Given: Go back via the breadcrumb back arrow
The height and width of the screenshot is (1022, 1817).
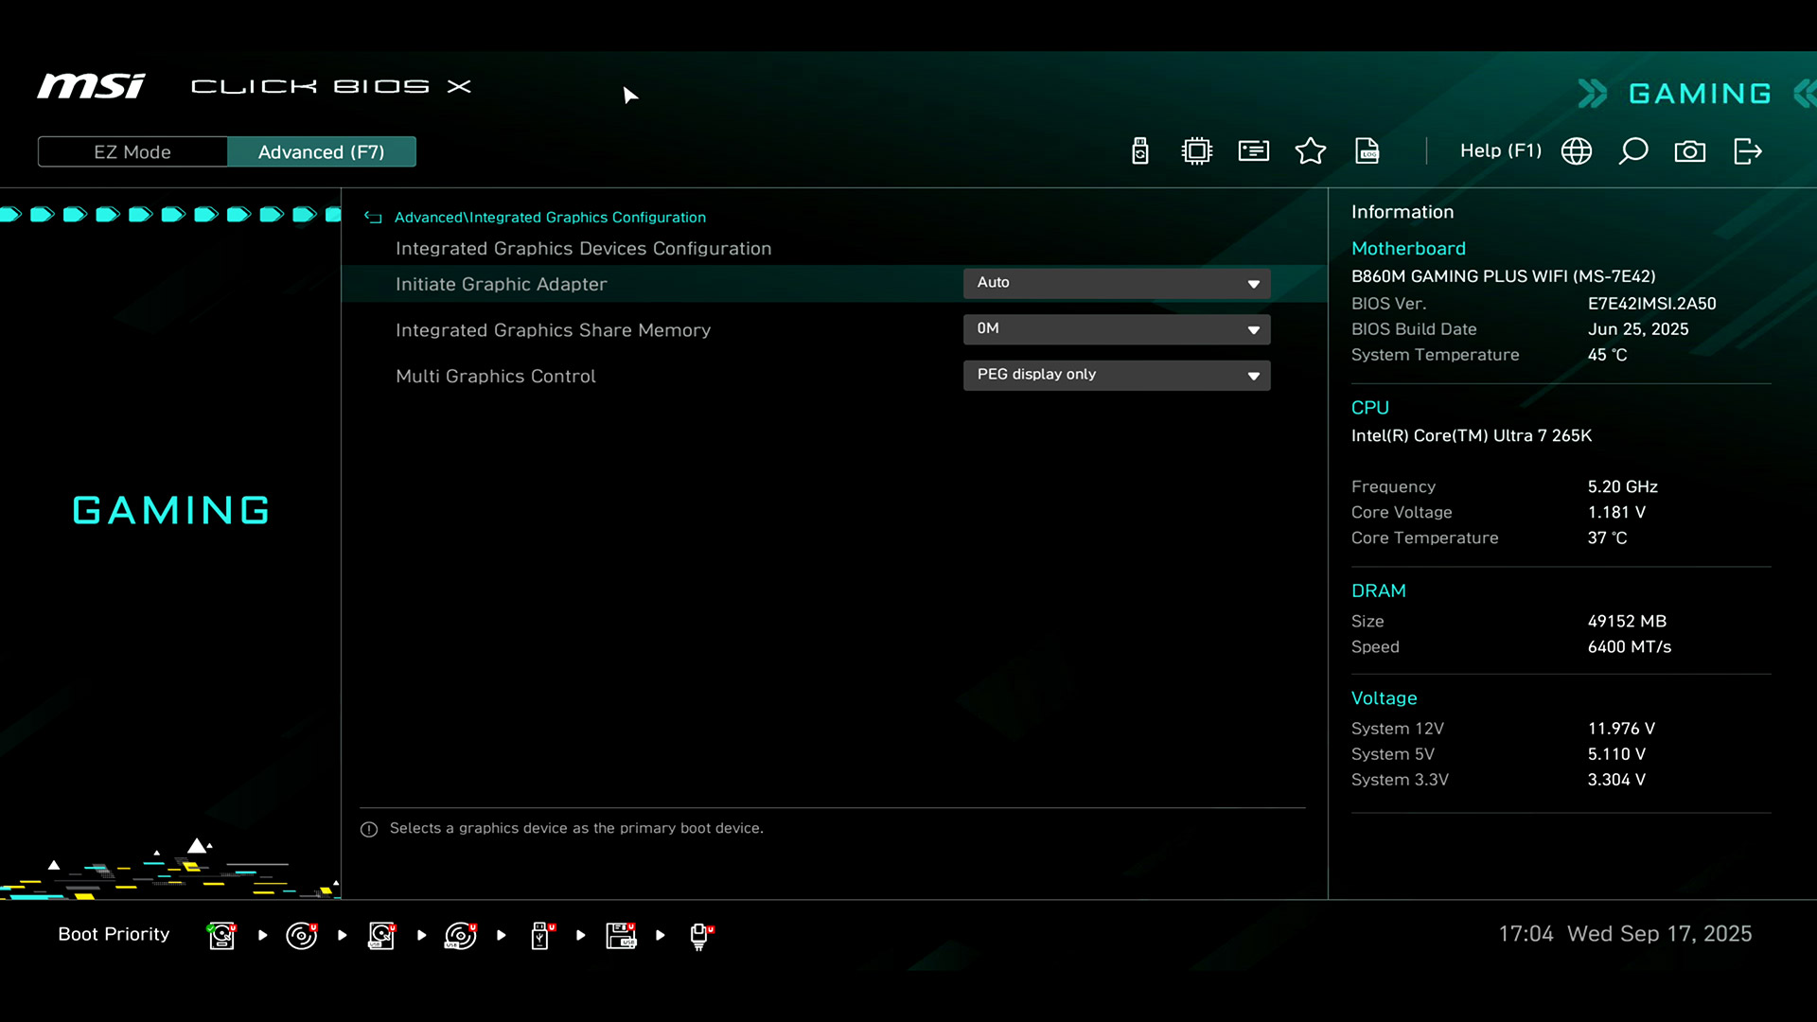Looking at the screenshot, I should tap(373, 218).
